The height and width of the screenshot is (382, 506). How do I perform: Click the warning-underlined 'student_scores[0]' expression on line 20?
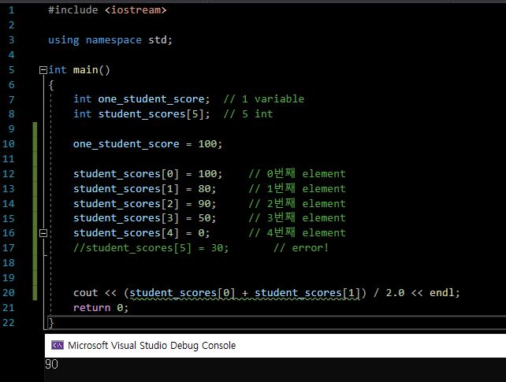pos(182,293)
